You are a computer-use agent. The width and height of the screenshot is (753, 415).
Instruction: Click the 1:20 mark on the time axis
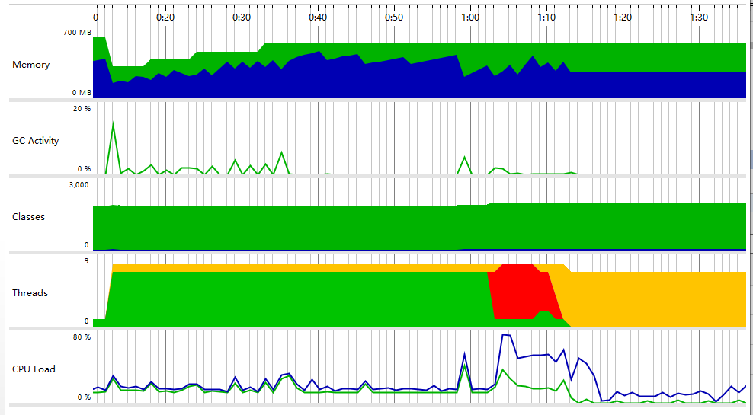[623, 18]
